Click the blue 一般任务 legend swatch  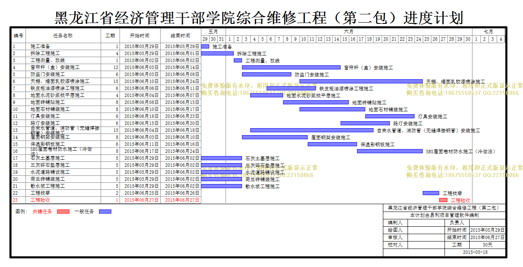[x=105, y=212]
